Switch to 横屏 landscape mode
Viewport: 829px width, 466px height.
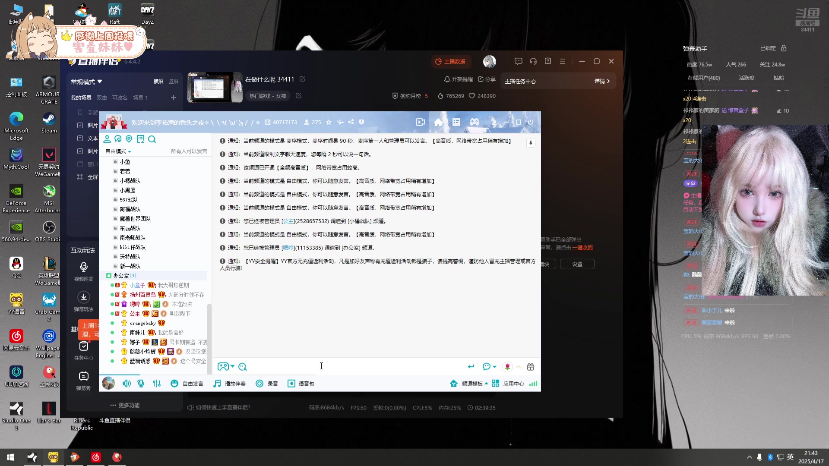tap(158, 82)
